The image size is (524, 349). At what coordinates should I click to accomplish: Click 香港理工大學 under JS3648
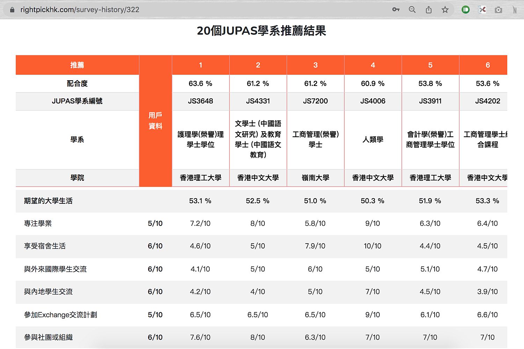(x=201, y=178)
